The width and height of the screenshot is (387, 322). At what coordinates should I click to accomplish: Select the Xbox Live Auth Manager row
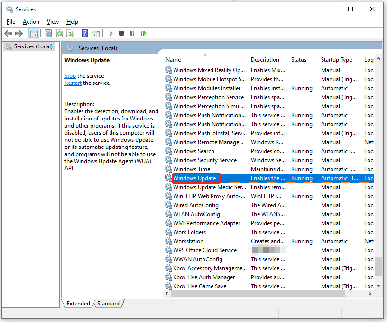269,277
